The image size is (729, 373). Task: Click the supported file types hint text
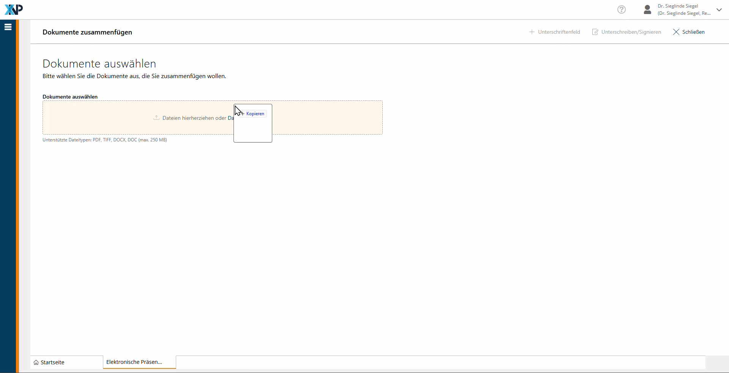click(105, 140)
